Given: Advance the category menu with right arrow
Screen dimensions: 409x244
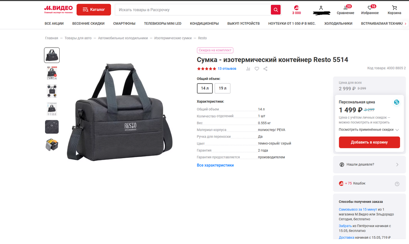Looking at the screenshot, I should coord(405,24).
